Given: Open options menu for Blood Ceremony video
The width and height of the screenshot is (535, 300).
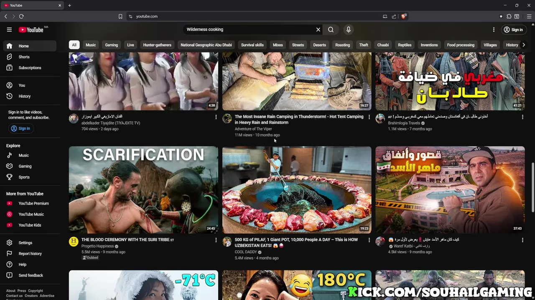Looking at the screenshot, I should [x=216, y=240].
